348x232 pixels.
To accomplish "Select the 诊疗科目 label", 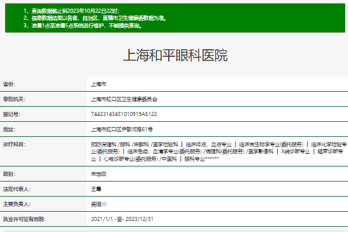I will click(x=14, y=144).
